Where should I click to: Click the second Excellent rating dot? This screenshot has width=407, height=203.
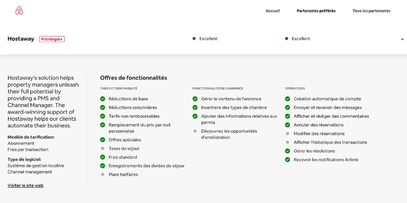point(286,39)
